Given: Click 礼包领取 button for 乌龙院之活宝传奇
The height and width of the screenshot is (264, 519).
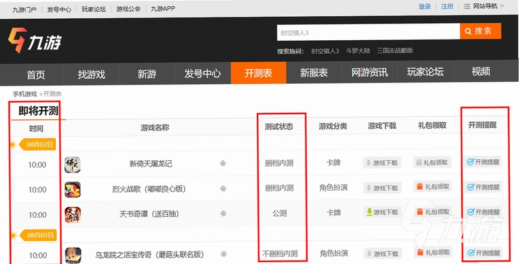Looking at the screenshot, I should (x=433, y=253).
